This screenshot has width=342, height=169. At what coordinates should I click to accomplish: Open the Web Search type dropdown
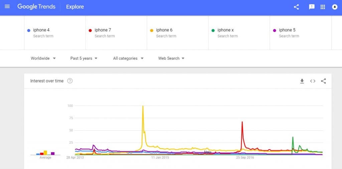[171, 58]
